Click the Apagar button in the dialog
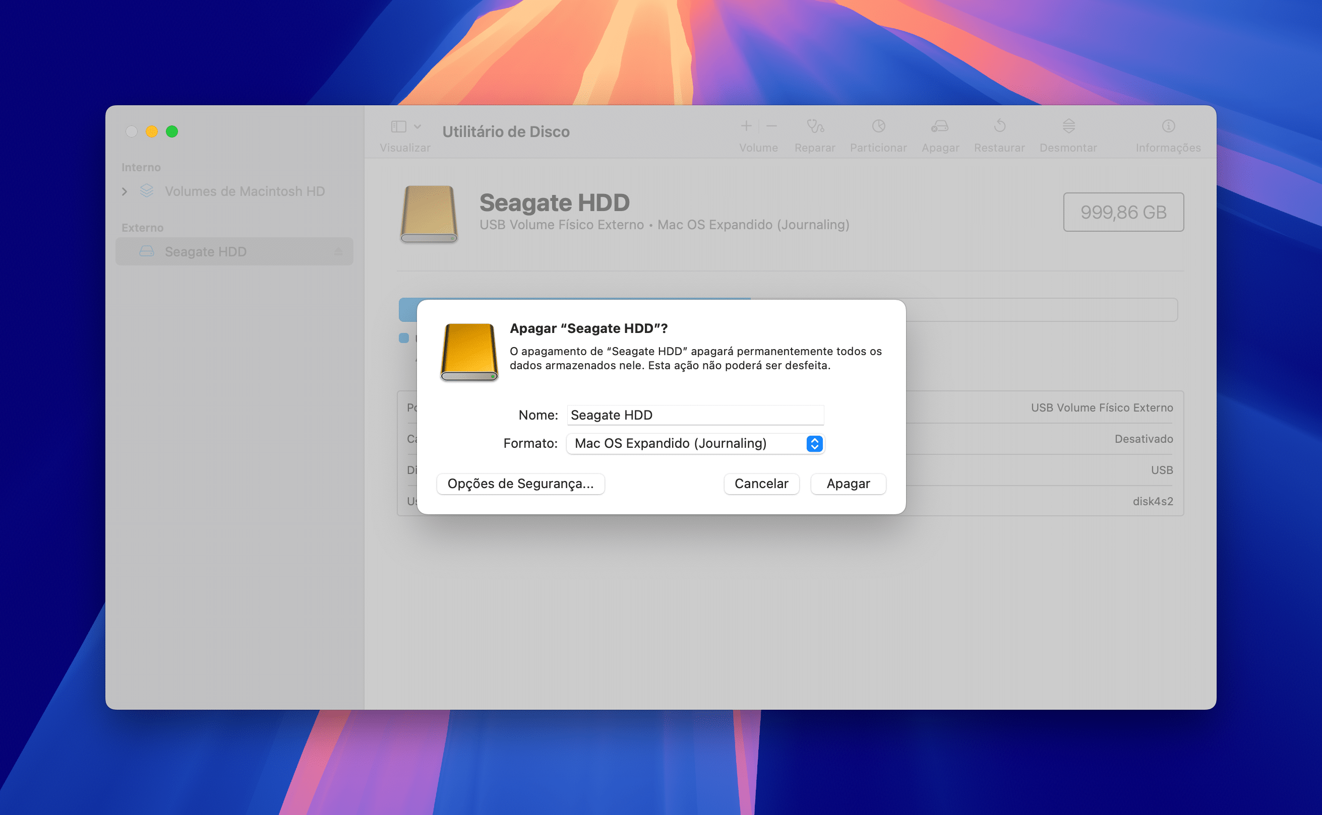 tap(848, 484)
